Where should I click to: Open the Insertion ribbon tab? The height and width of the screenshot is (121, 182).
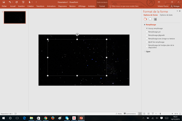click(21, 6)
